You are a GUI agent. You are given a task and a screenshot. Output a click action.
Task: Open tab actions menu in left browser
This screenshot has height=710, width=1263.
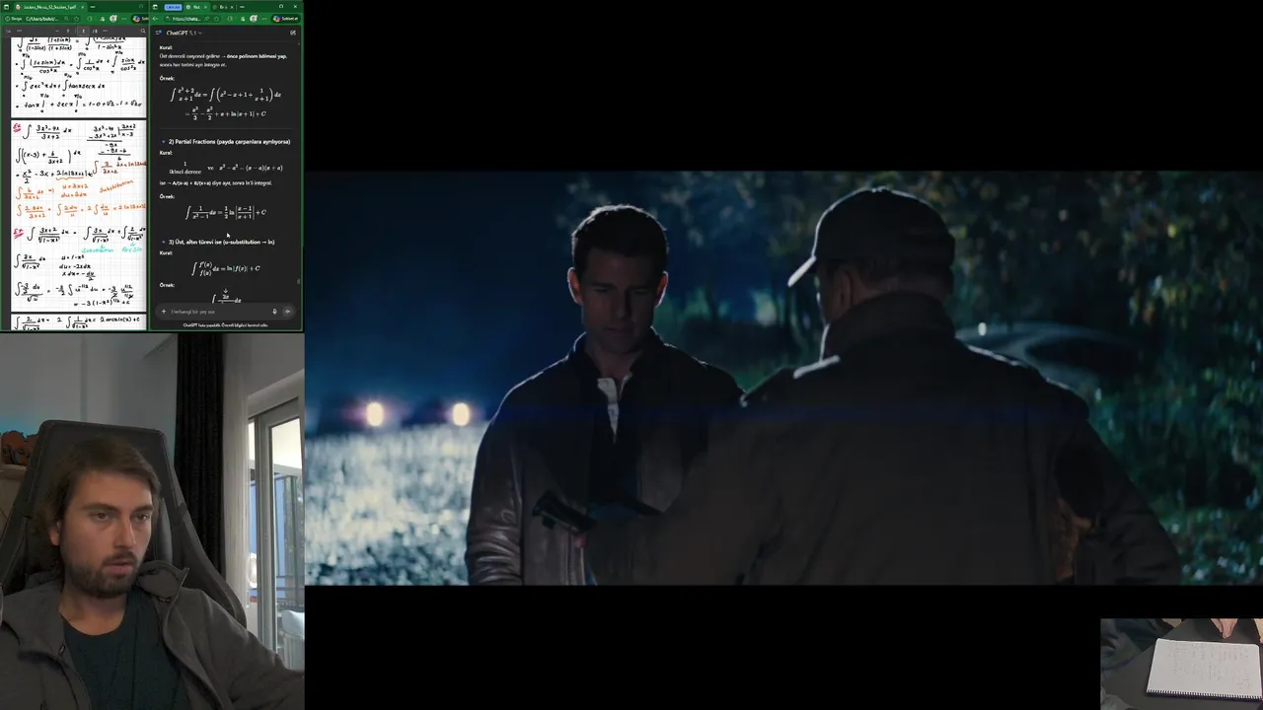click(6, 7)
